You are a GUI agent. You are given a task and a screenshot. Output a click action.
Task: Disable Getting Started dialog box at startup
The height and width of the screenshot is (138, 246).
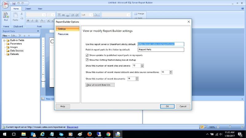tap(87, 60)
